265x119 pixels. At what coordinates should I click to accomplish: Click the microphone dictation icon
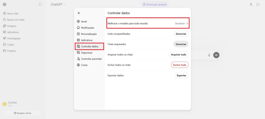pos(209,55)
